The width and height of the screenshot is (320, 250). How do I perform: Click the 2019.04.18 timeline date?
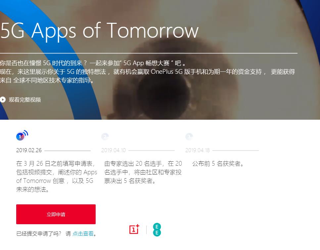[x=197, y=150]
